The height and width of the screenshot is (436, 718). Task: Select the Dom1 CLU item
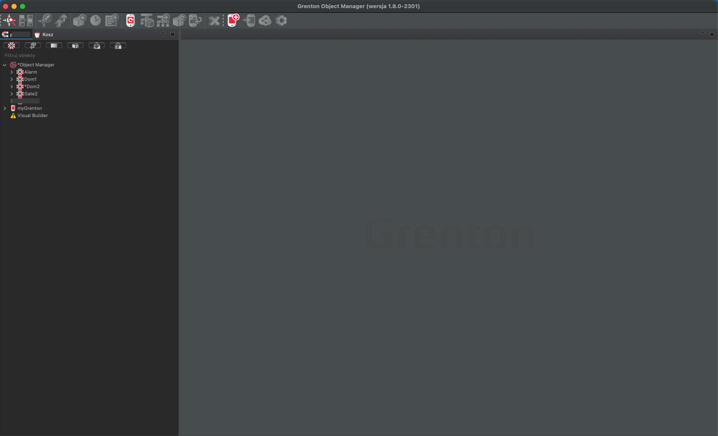point(30,80)
